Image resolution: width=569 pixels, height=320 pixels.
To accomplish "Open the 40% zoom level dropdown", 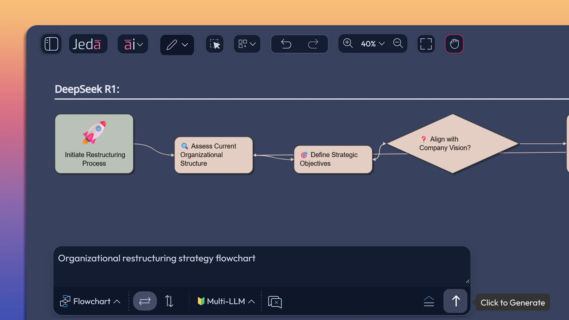I will [x=372, y=44].
